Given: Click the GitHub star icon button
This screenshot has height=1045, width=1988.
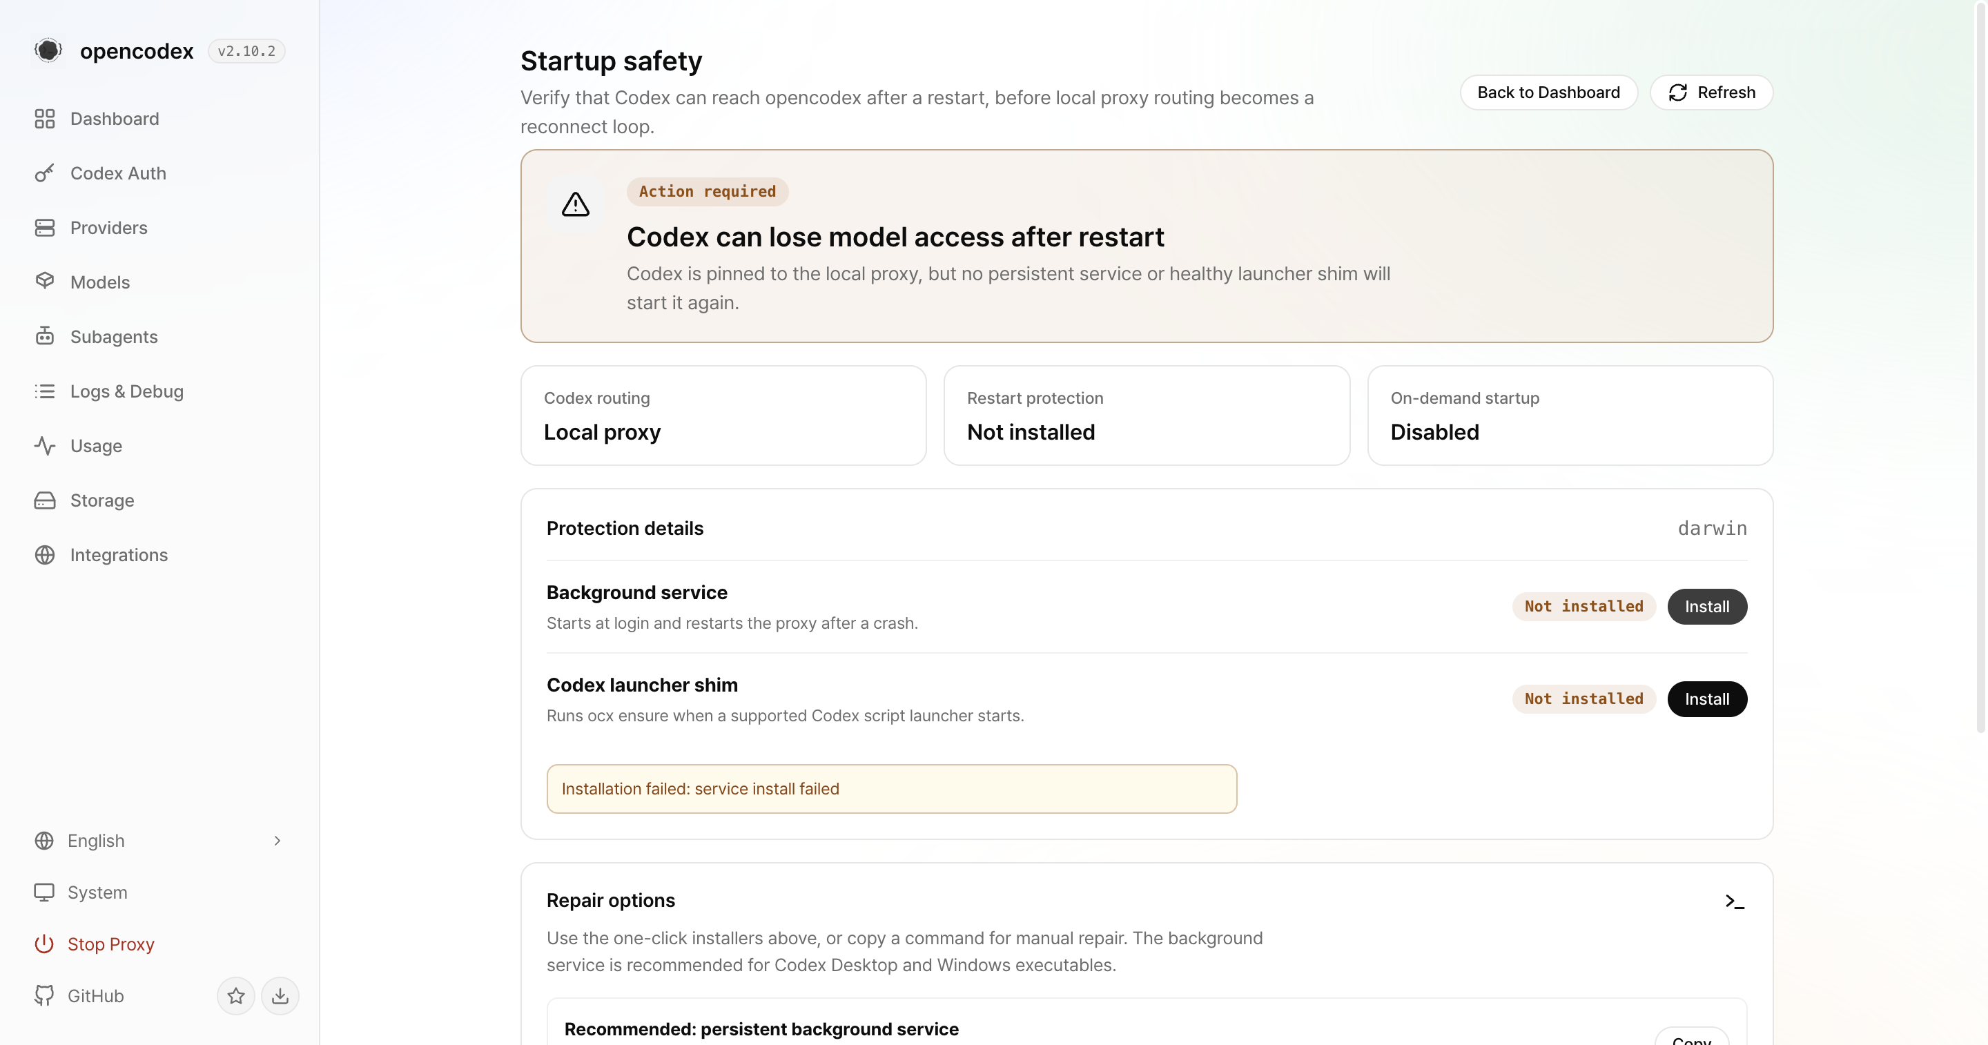Looking at the screenshot, I should coord(236,995).
